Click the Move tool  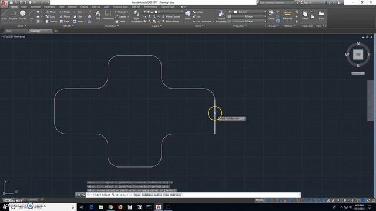click(x=51, y=12)
